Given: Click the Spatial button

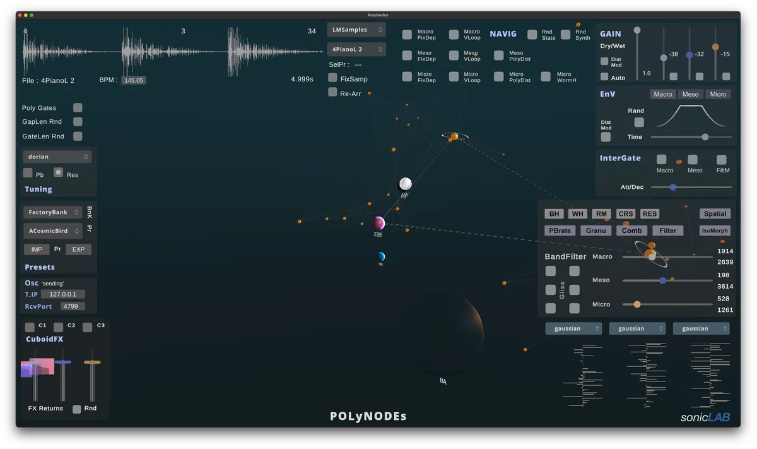Looking at the screenshot, I should coord(715,213).
